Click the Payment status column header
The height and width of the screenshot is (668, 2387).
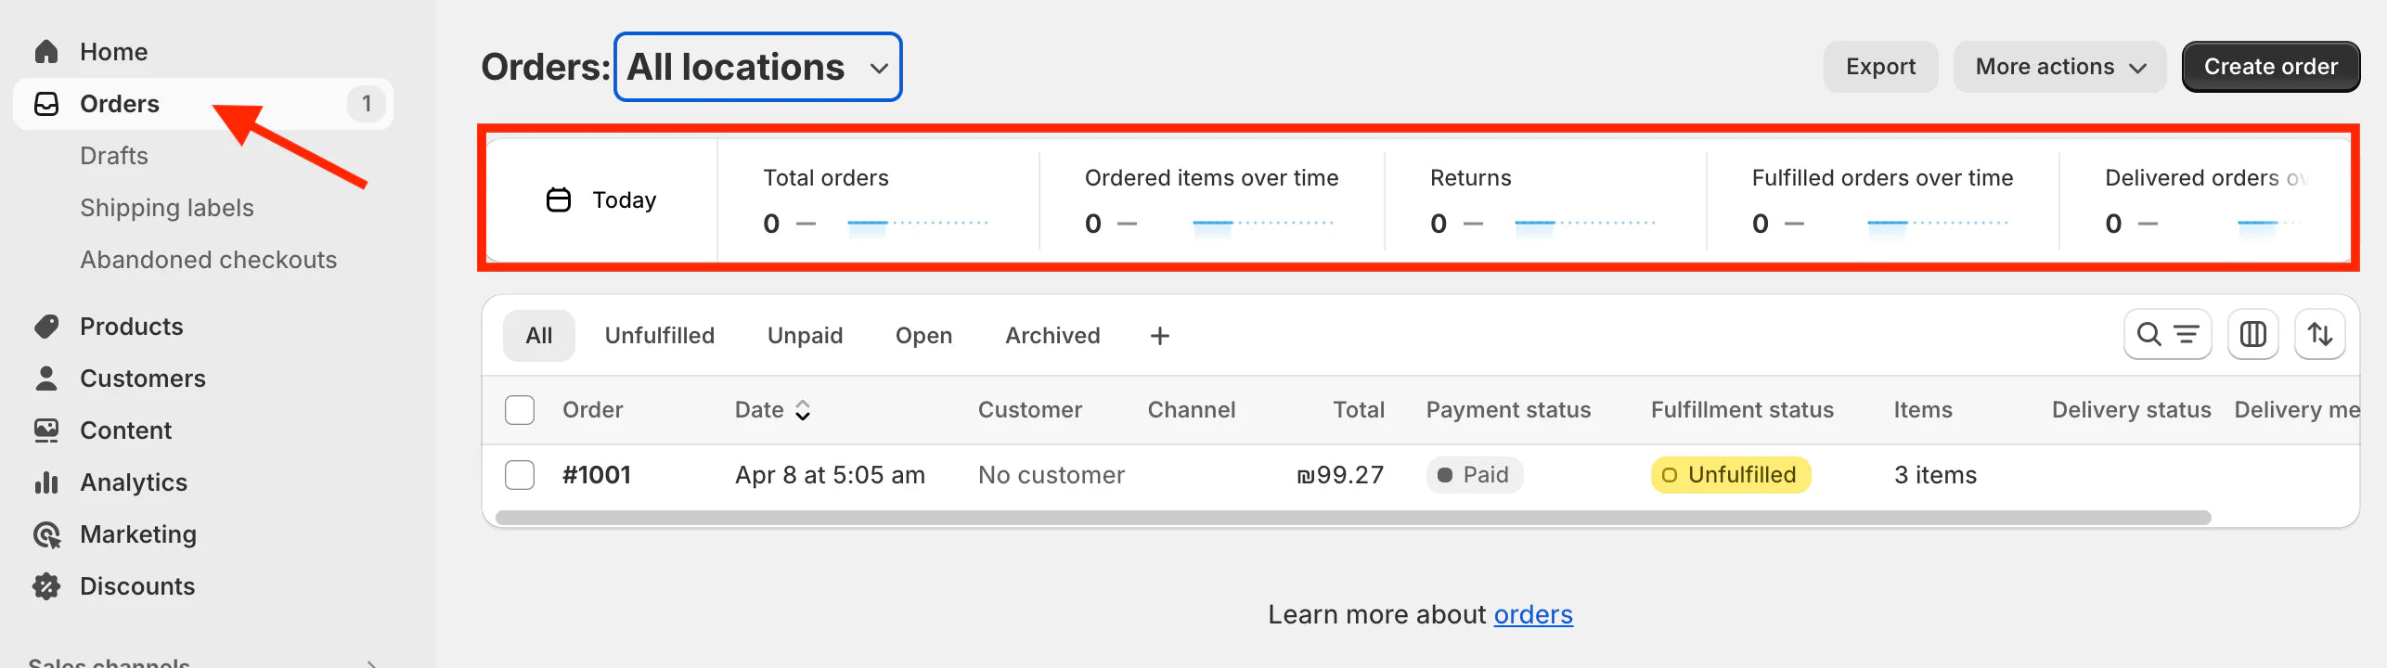(x=1508, y=410)
